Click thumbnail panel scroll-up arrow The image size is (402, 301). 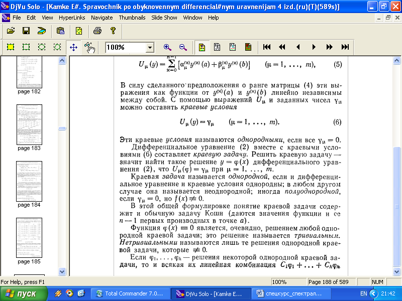[62, 60]
